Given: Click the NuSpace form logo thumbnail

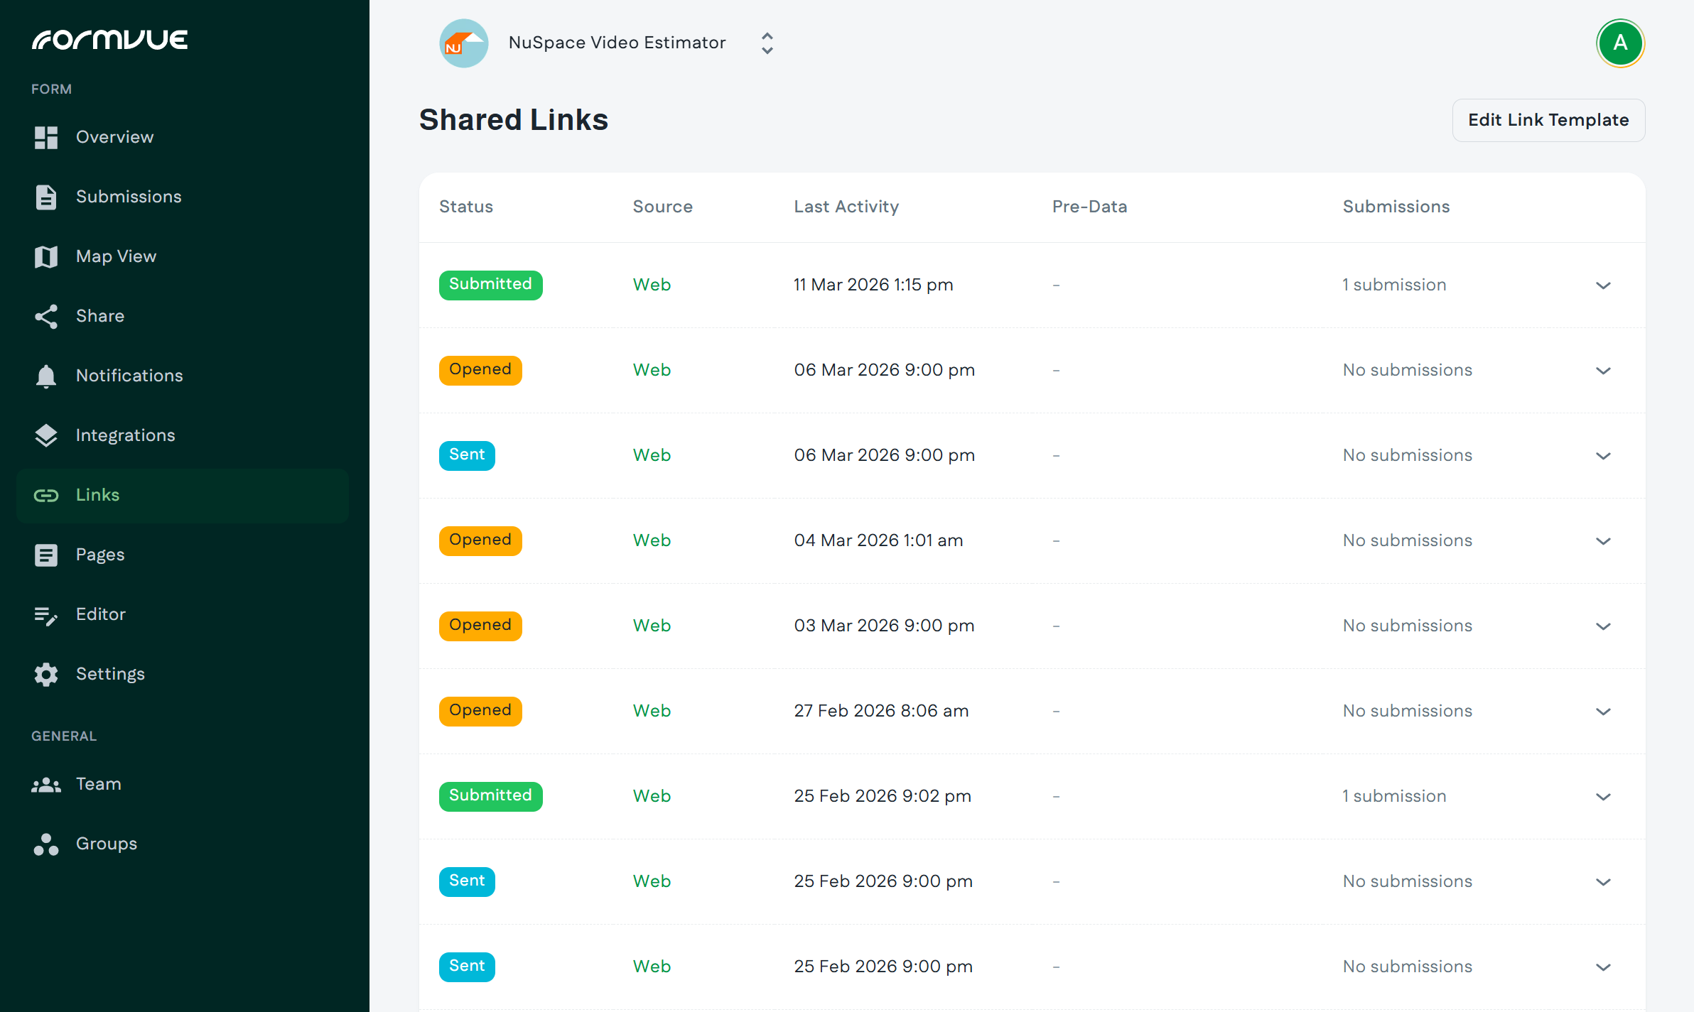Looking at the screenshot, I should click(463, 43).
